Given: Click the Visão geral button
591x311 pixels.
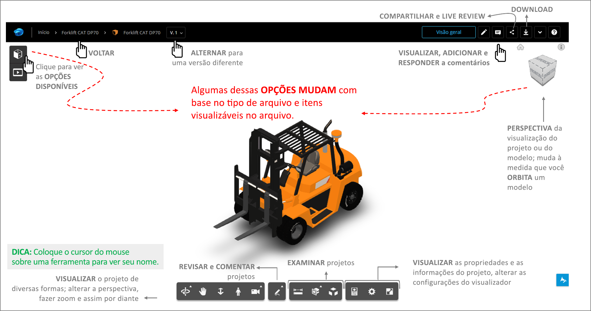Looking at the screenshot, I should [449, 32].
